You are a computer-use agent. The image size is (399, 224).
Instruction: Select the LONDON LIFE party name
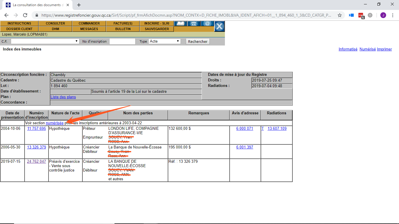click(x=133, y=131)
